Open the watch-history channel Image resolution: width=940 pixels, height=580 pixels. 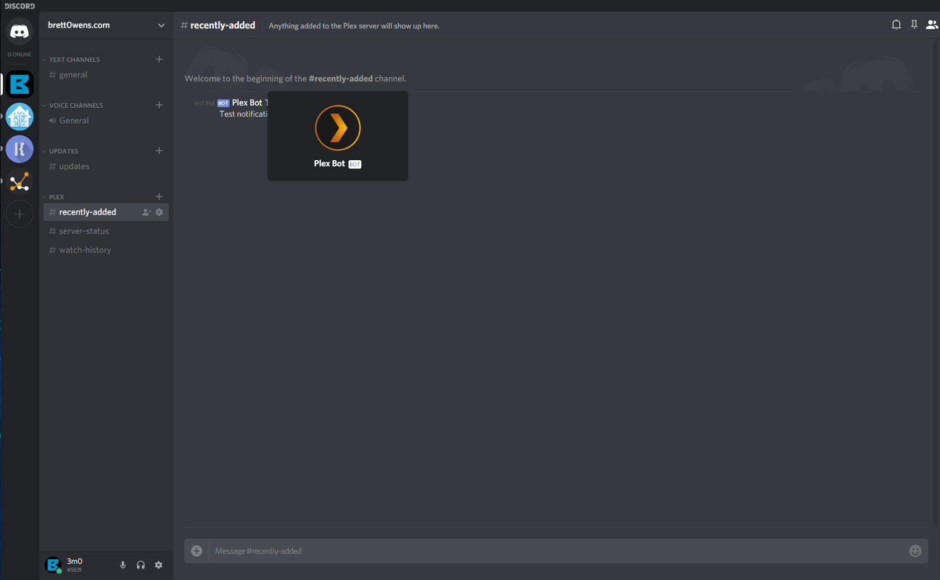coord(106,250)
